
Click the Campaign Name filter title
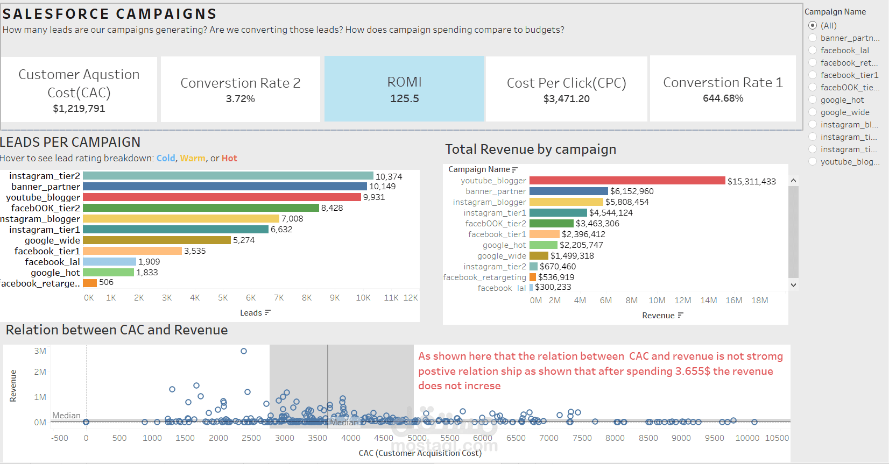(835, 12)
